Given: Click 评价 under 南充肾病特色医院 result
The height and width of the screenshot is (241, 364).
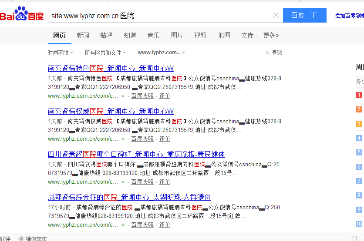Looking at the screenshot, I should (x=165, y=96).
